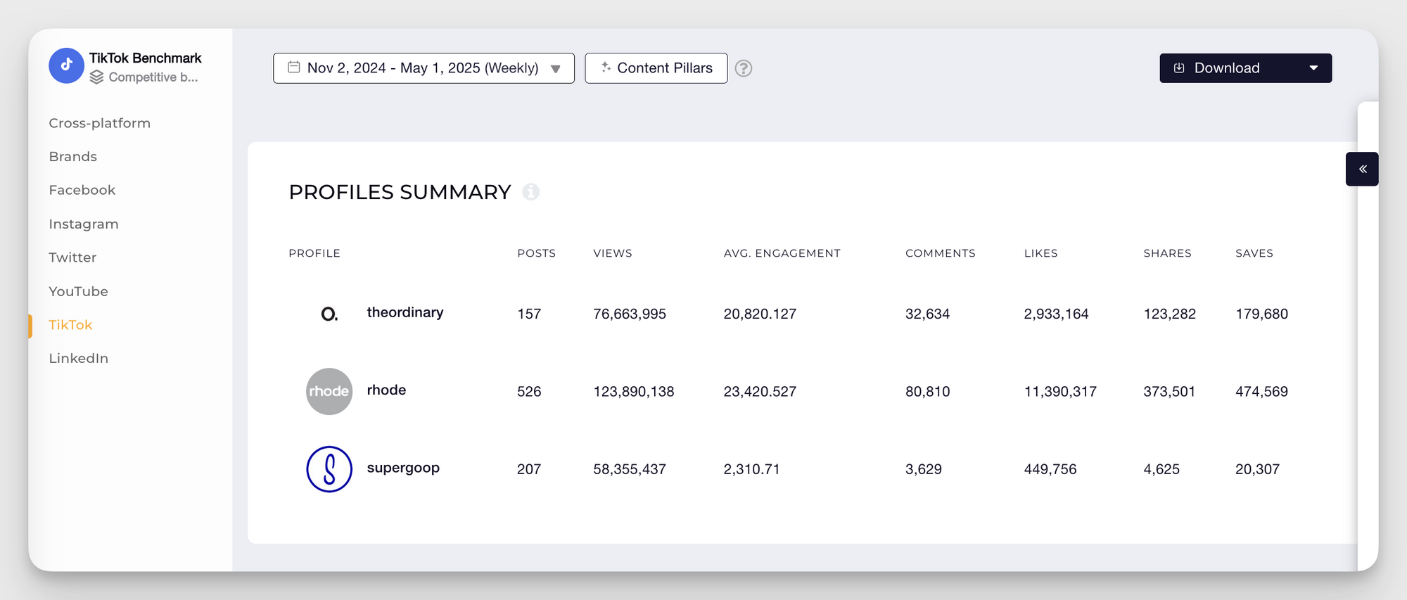The image size is (1407, 600).
Task: Click the Profiles Summary info icon
Action: [531, 192]
